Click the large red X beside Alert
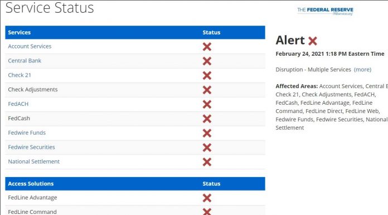388x215 pixels. coord(313,41)
